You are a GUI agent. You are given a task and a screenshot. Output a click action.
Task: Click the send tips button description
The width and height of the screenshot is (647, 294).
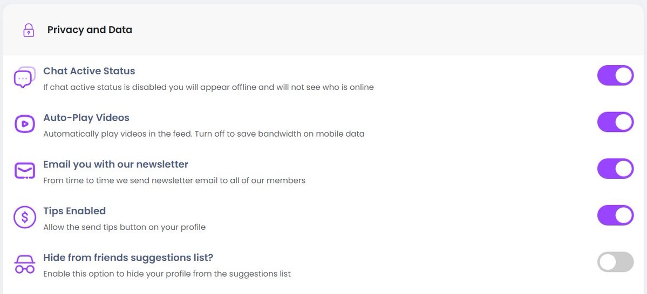pos(124,227)
